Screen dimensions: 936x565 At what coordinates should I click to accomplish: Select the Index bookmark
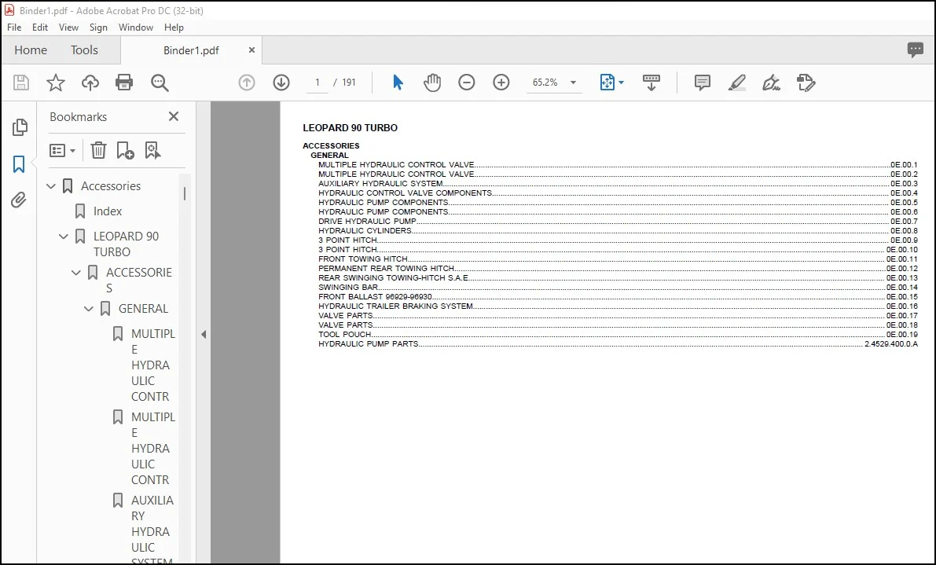click(108, 211)
